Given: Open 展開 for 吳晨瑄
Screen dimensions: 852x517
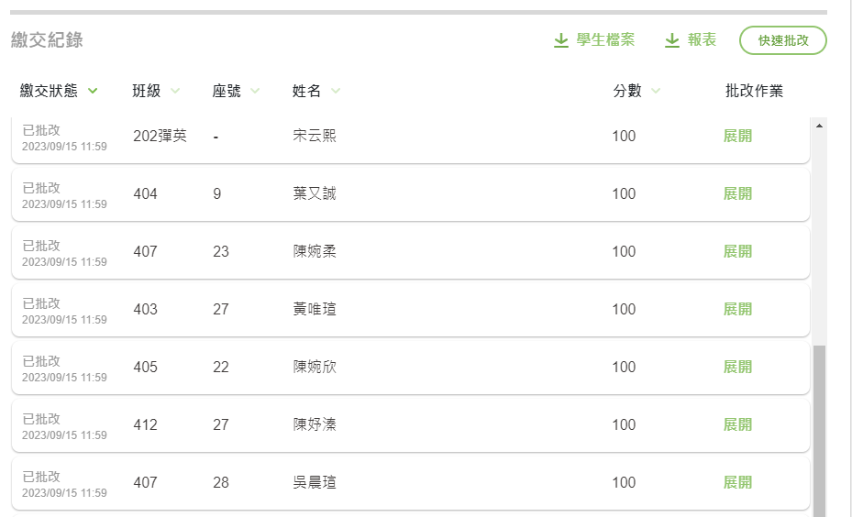Looking at the screenshot, I should tap(737, 482).
